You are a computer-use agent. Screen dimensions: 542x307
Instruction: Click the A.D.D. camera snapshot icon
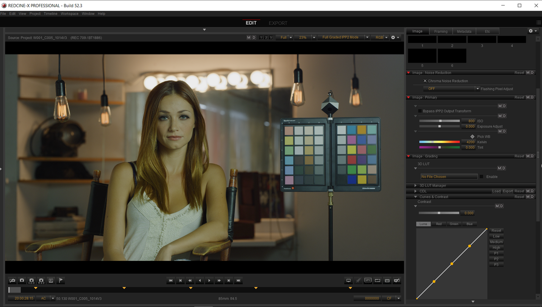point(31,280)
